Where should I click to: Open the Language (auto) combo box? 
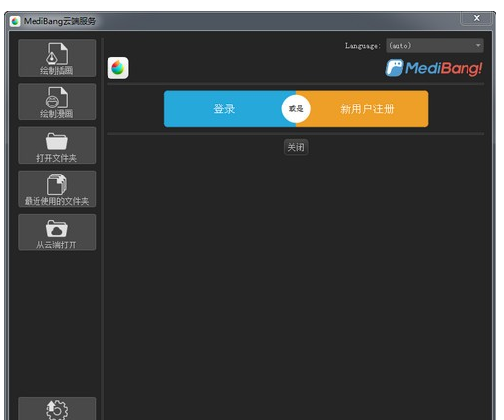point(435,46)
